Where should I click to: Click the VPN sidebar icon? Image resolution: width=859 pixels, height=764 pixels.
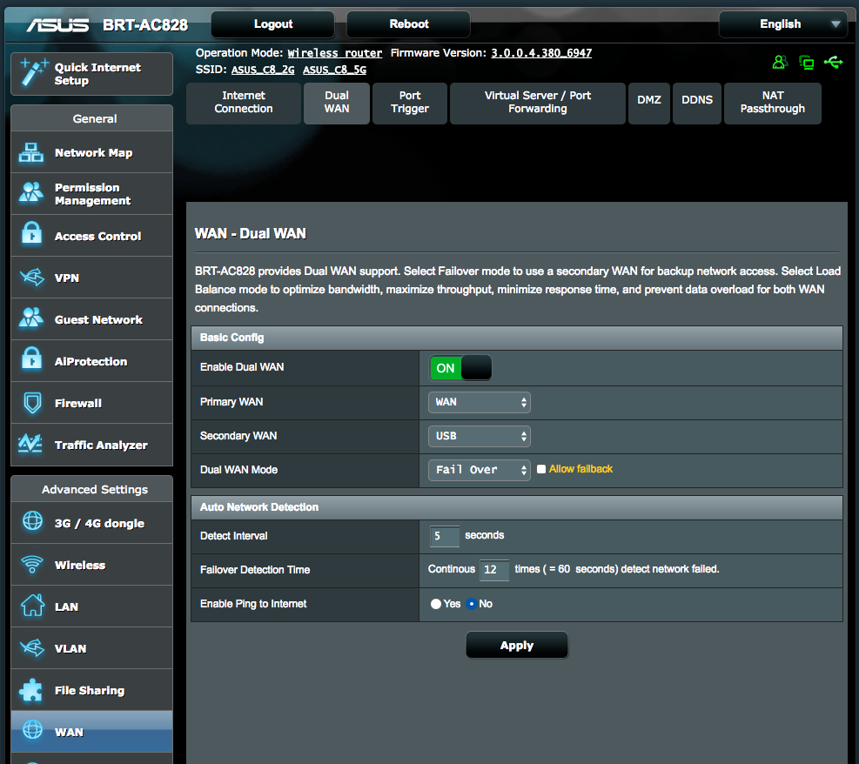coord(31,278)
